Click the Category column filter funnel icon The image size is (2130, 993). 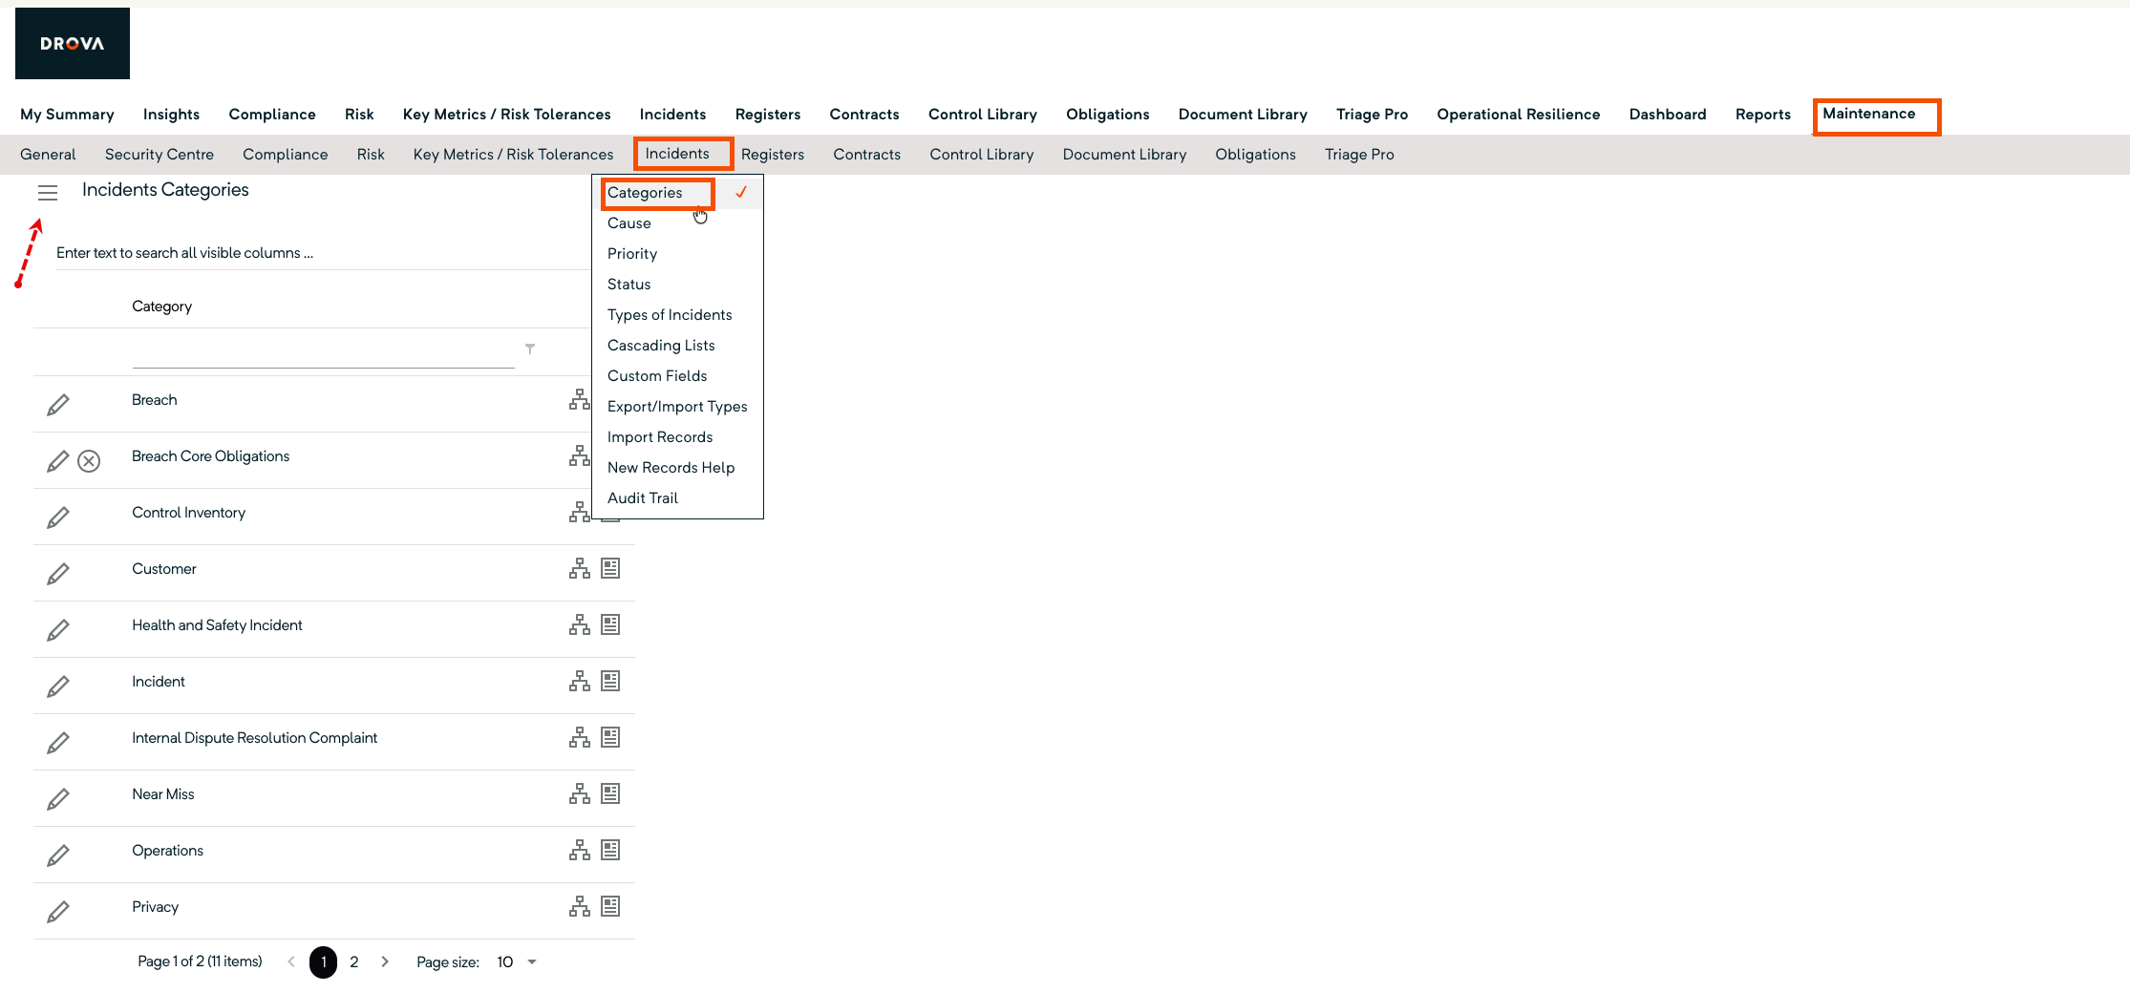[530, 349]
